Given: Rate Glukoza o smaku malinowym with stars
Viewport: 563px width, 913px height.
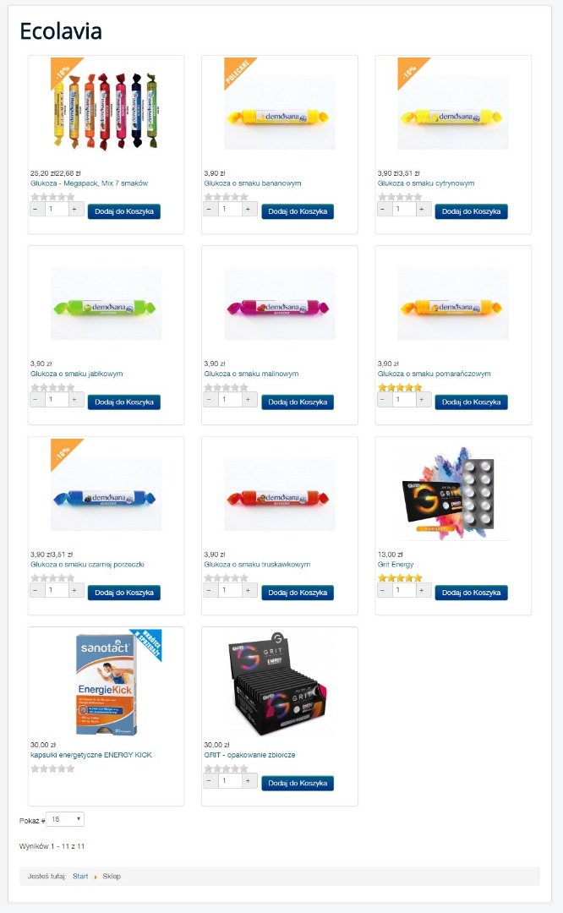Looking at the screenshot, I should pos(226,387).
